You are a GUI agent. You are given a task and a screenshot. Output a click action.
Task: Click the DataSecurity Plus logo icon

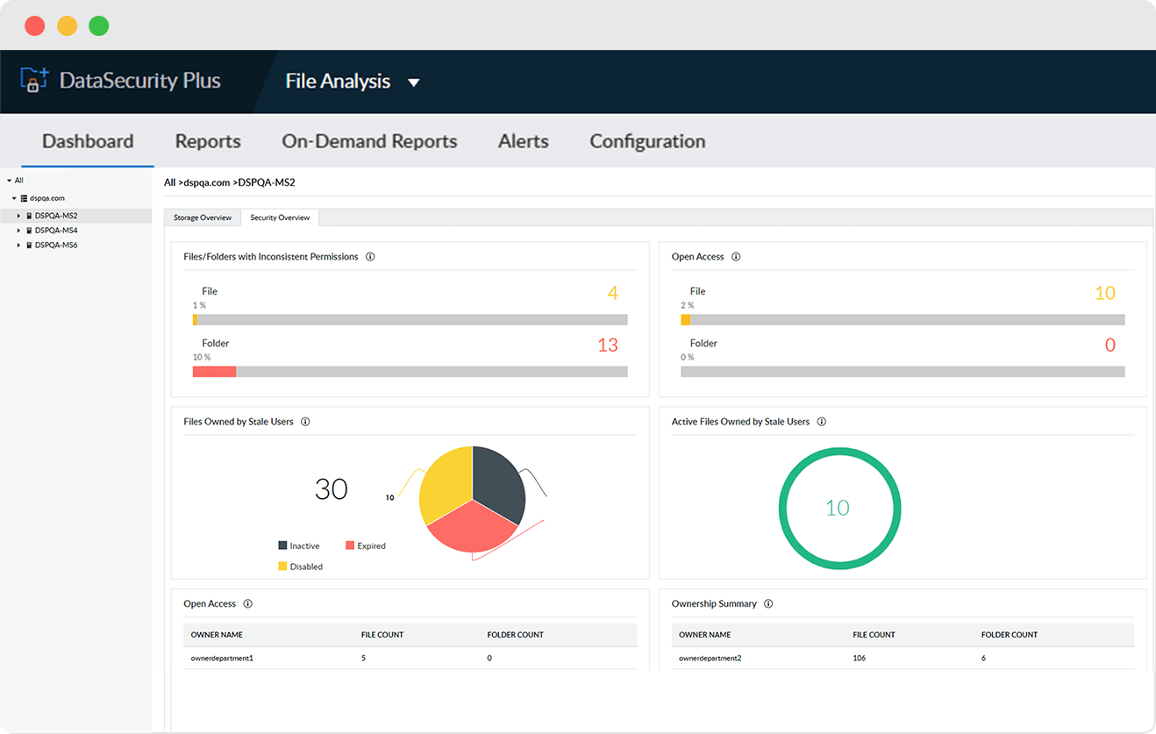coord(34,81)
